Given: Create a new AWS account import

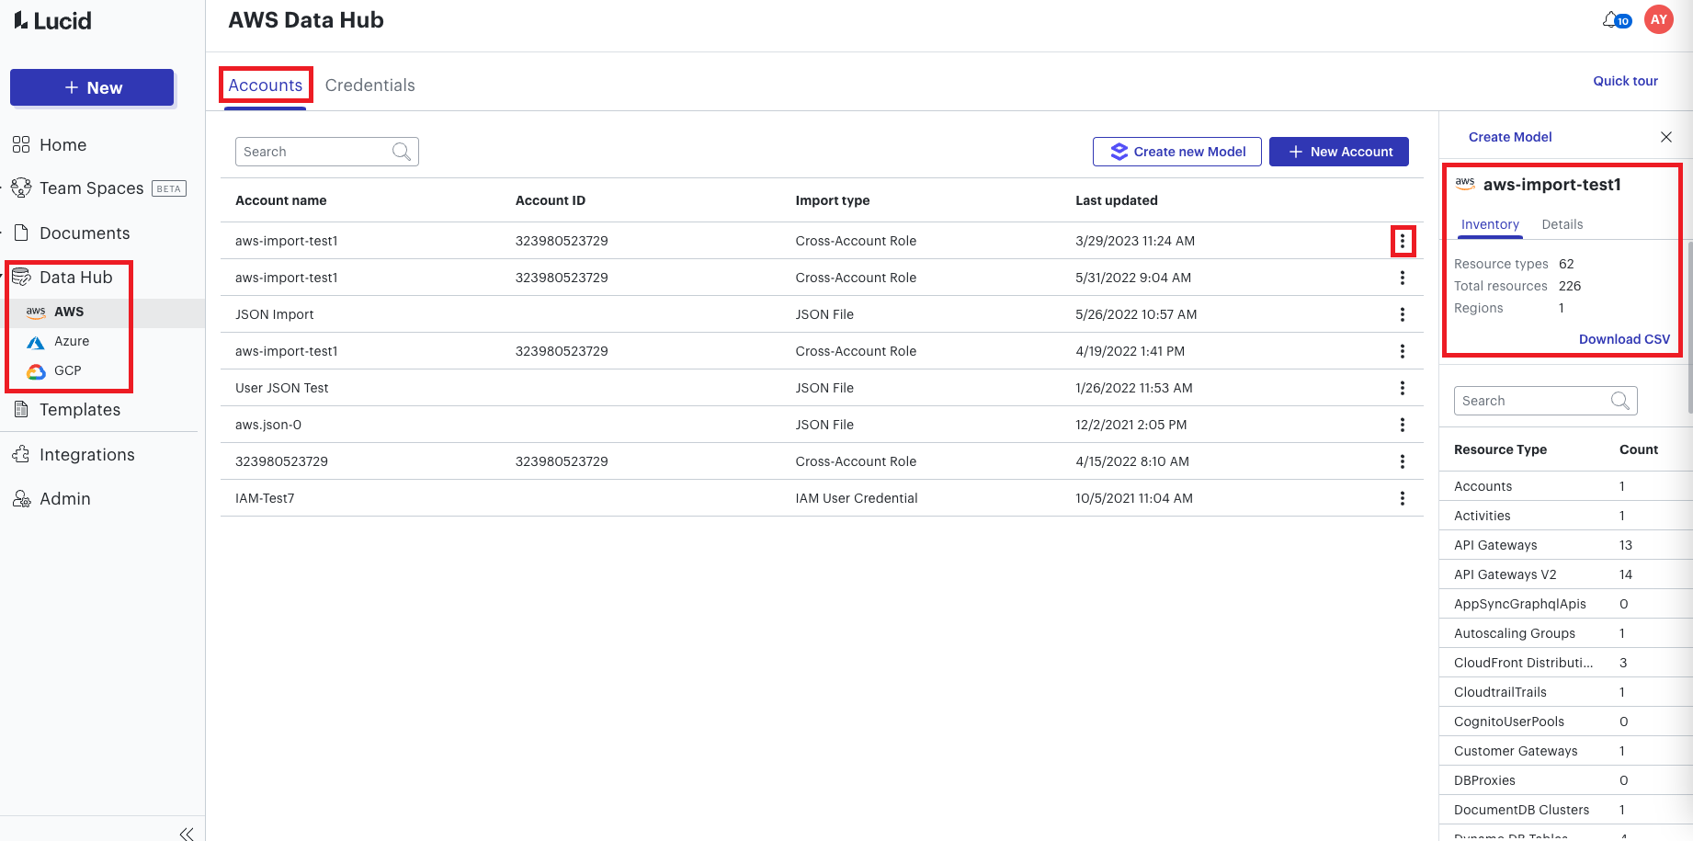Looking at the screenshot, I should click(1338, 151).
